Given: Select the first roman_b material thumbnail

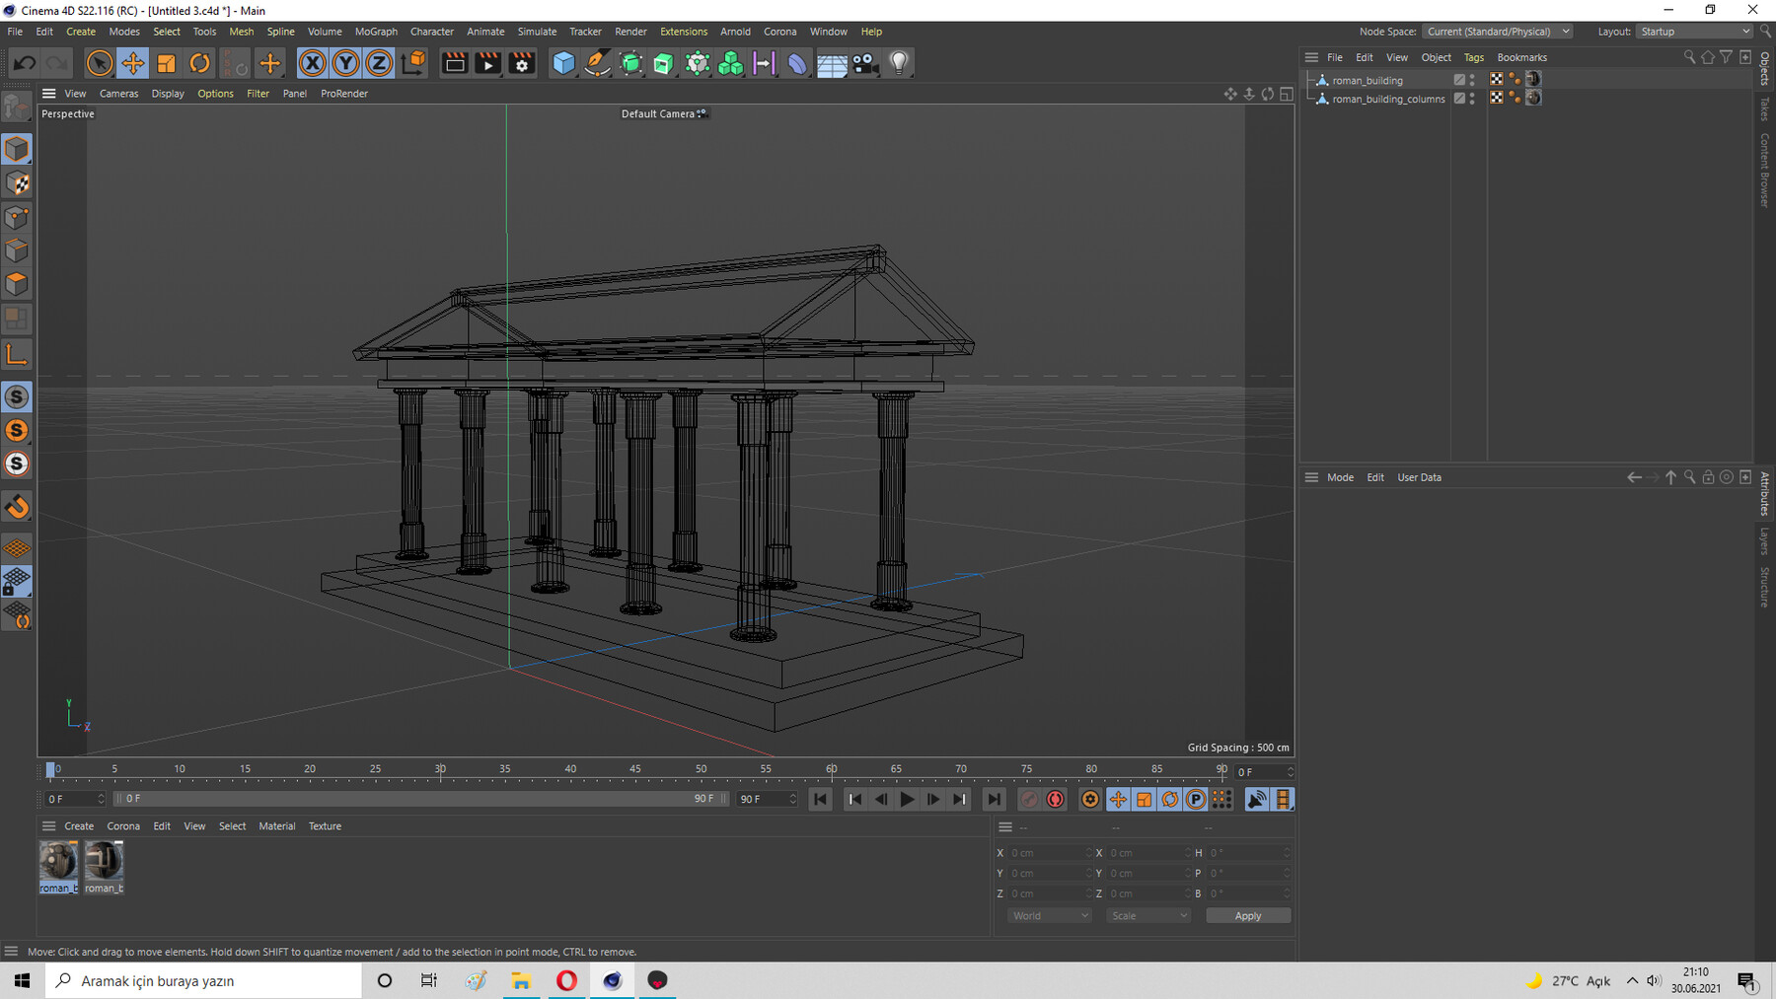Looking at the screenshot, I should click(x=58, y=861).
